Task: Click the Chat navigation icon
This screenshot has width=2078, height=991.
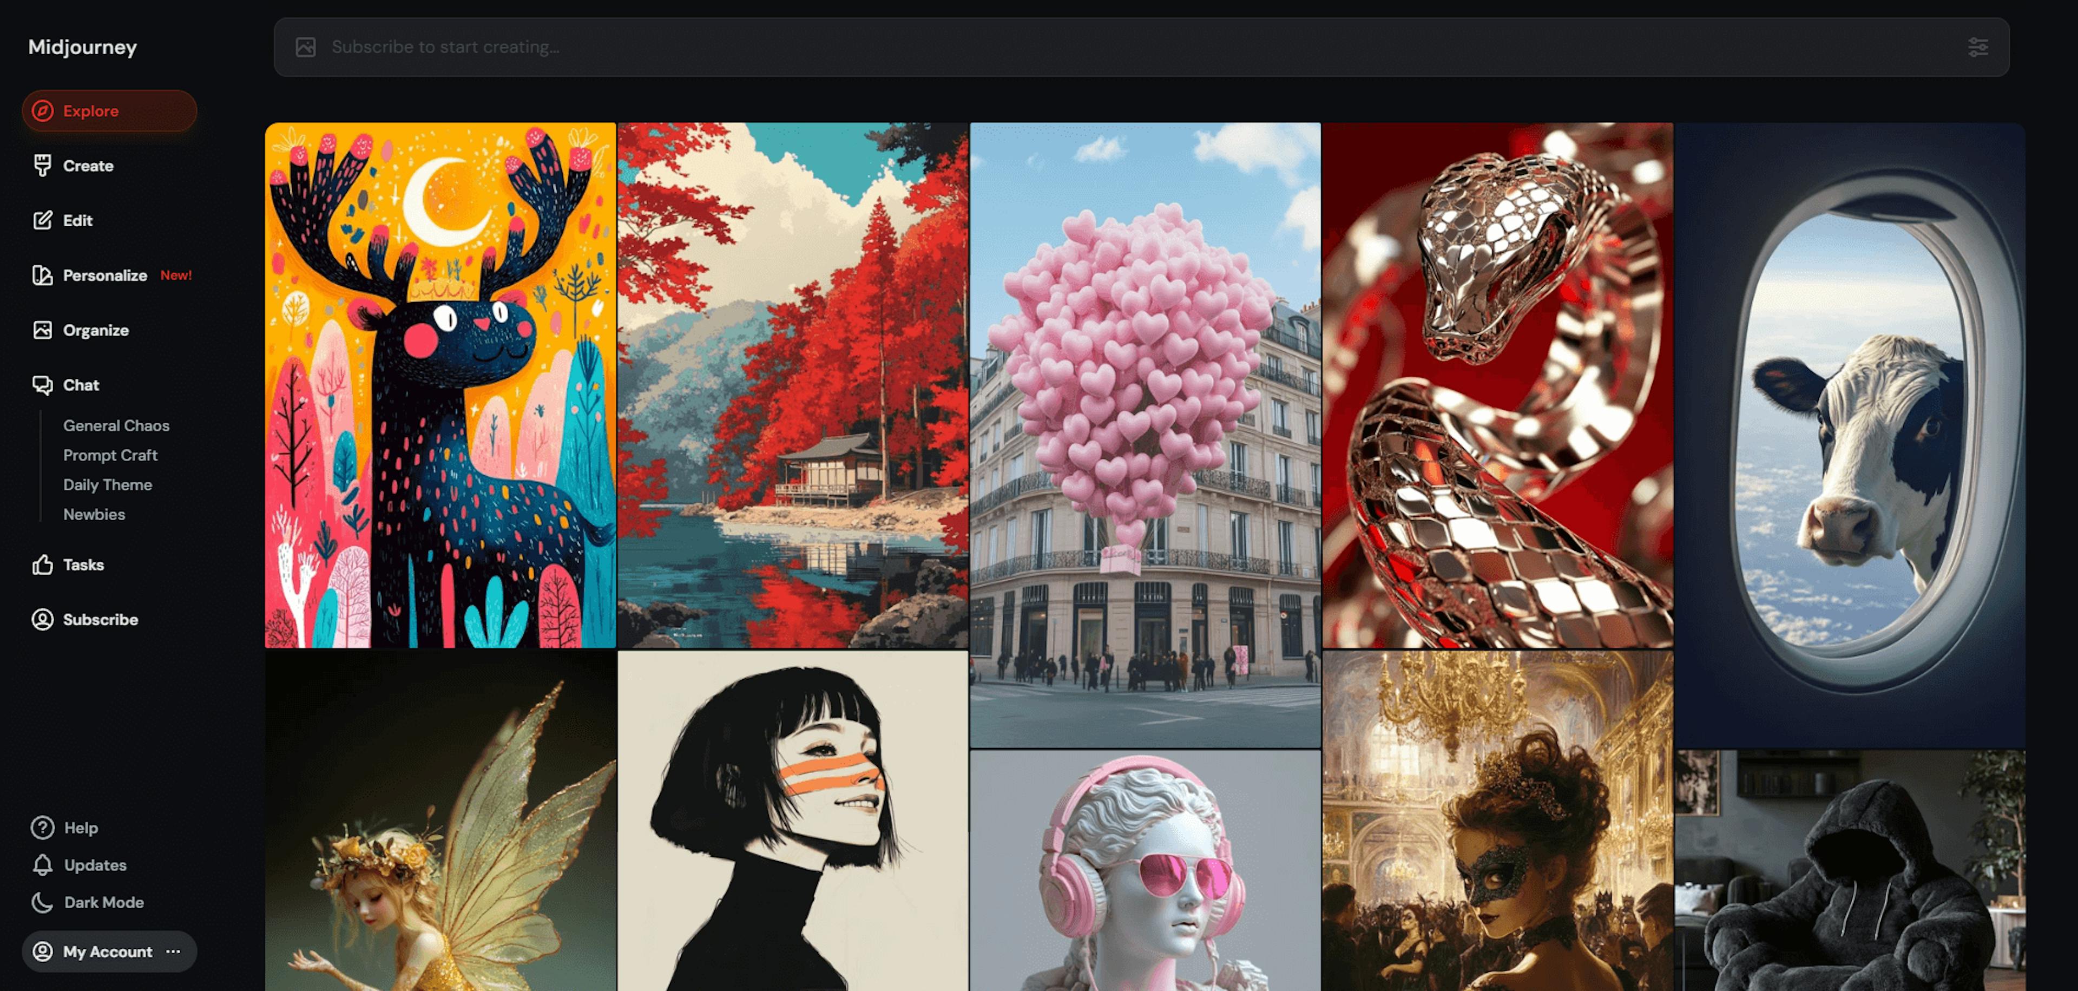Action: coord(42,384)
